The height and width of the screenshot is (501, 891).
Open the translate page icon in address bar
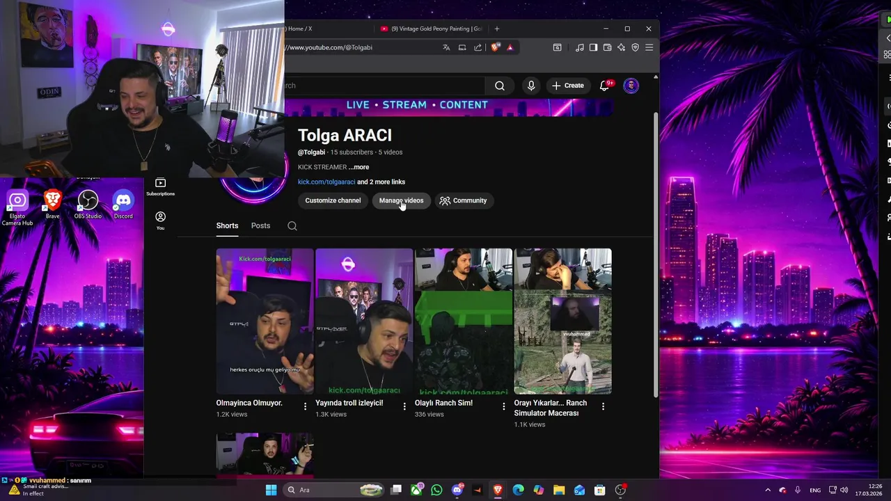(446, 47)
